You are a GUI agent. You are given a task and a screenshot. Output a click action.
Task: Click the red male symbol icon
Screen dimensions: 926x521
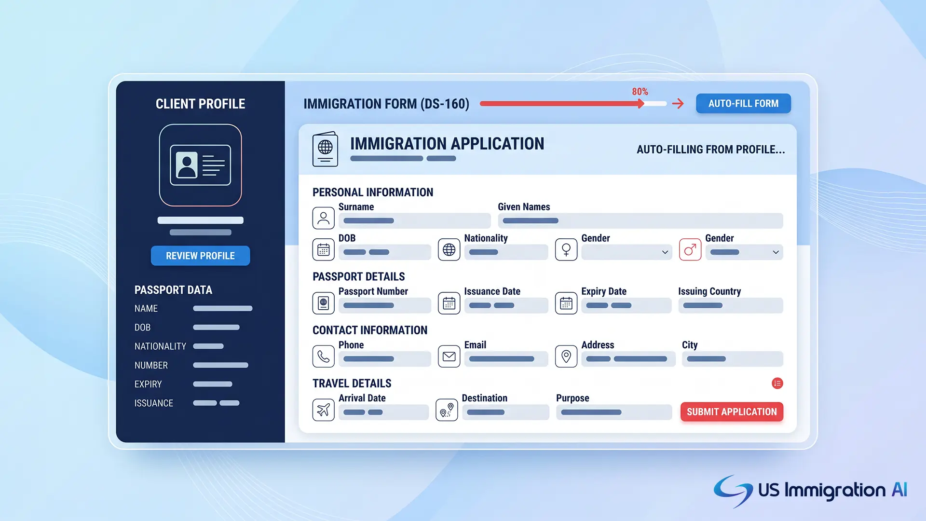[x=690, y=249]
